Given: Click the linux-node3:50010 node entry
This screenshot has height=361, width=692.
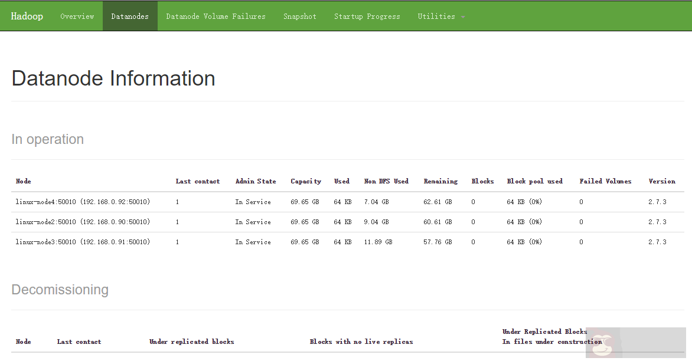Looking at the screenshot, I should click(x=83, y=242).
